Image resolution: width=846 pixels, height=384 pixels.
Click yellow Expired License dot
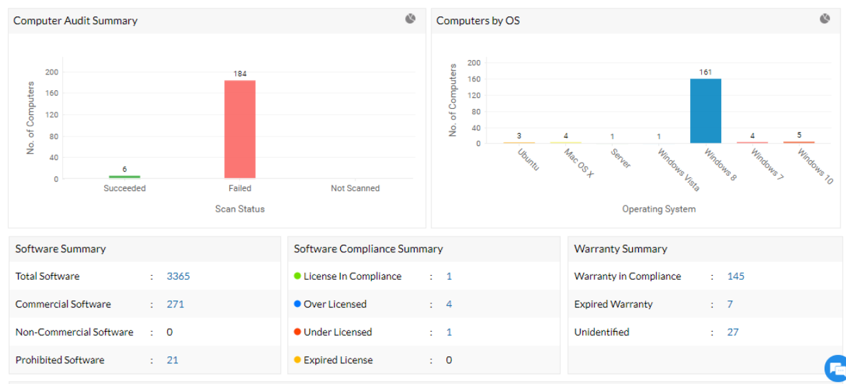(297, 360)
